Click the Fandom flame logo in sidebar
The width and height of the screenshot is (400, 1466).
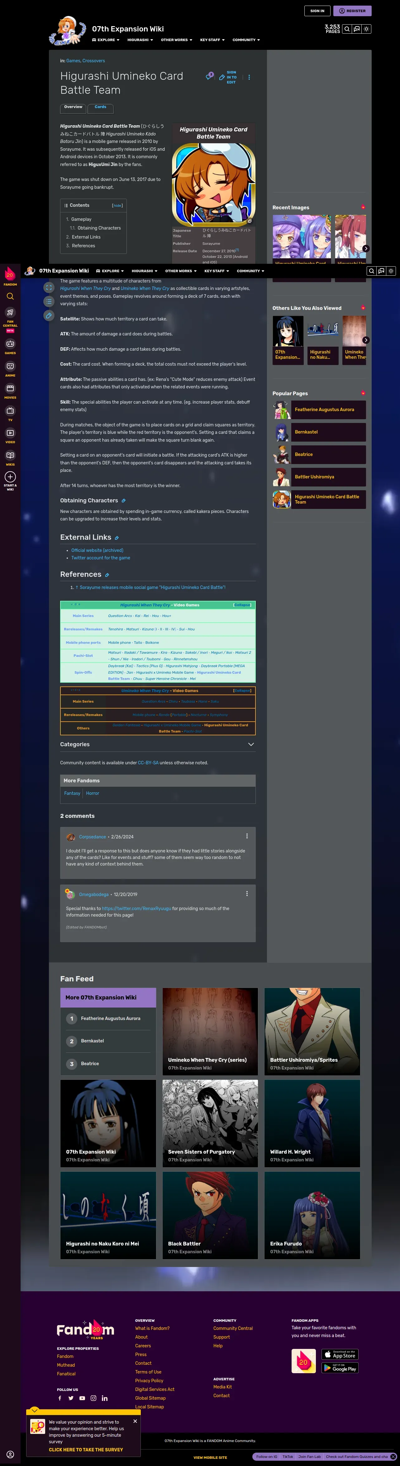[10, 274]
